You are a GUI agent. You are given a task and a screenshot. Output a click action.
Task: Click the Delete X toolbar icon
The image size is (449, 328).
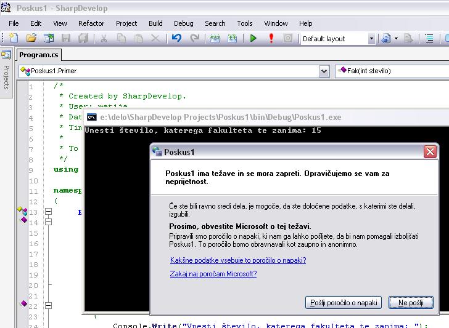(155, 38)
